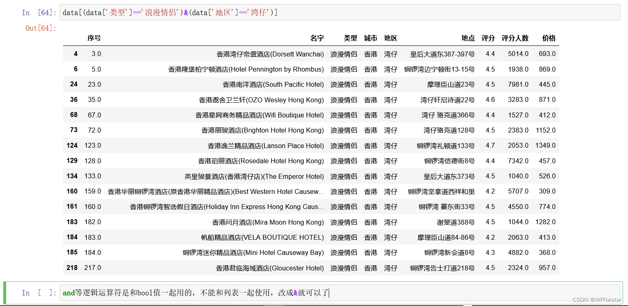Click price value 693.0
628x306 pixels.
(547, 54)
